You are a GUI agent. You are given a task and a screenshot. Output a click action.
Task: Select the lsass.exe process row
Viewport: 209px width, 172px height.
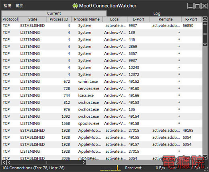(102, 96)
